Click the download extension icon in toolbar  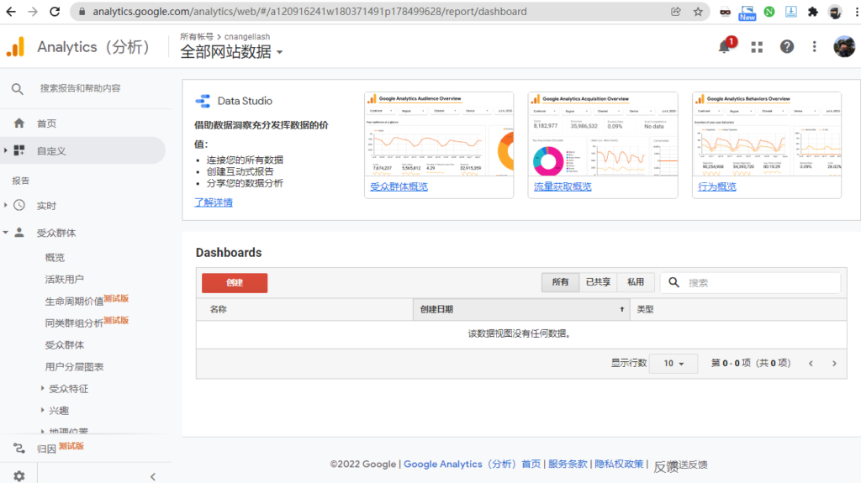click(791, 12)
